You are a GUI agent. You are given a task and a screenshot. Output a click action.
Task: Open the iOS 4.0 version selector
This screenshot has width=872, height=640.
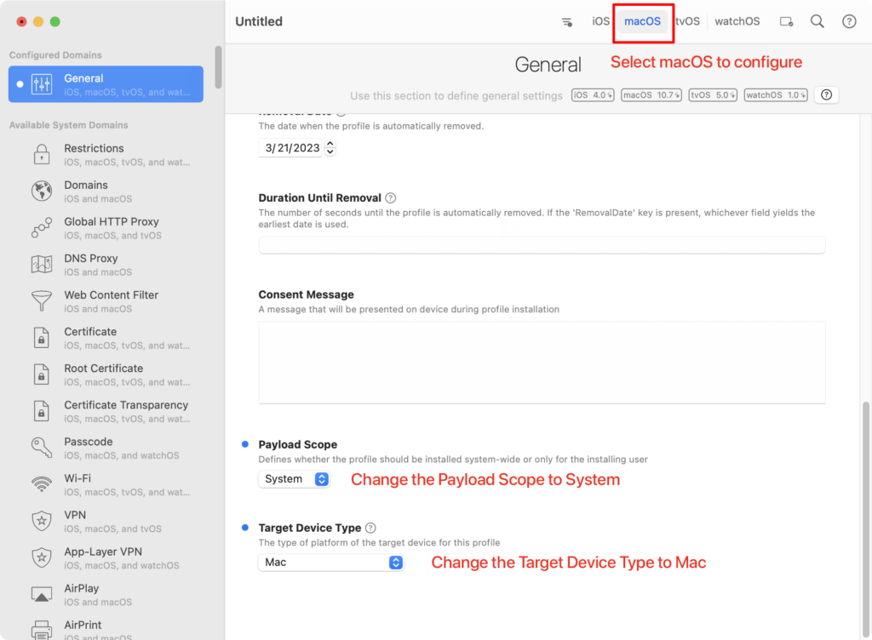coord(593,95)
